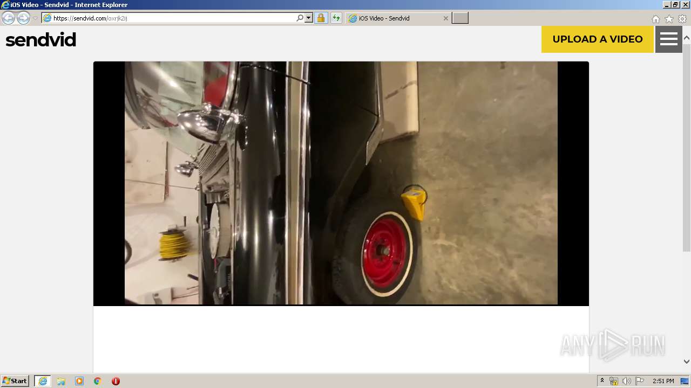Click the browser Forward arrow button

[23, 18]
